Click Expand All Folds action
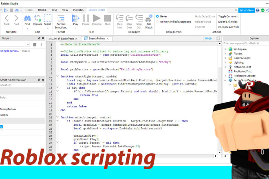Screen dimensions: 269x179 228,22
